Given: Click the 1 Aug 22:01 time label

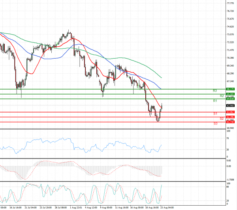Looking at the screenshot, I should tap(76, 207).
